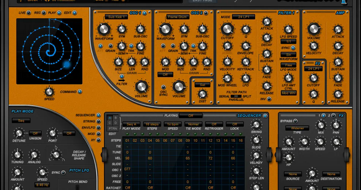The width and height of the screenshot is (361, 190).
Task: Select sequencer pattern B
Action: (116, 118)
